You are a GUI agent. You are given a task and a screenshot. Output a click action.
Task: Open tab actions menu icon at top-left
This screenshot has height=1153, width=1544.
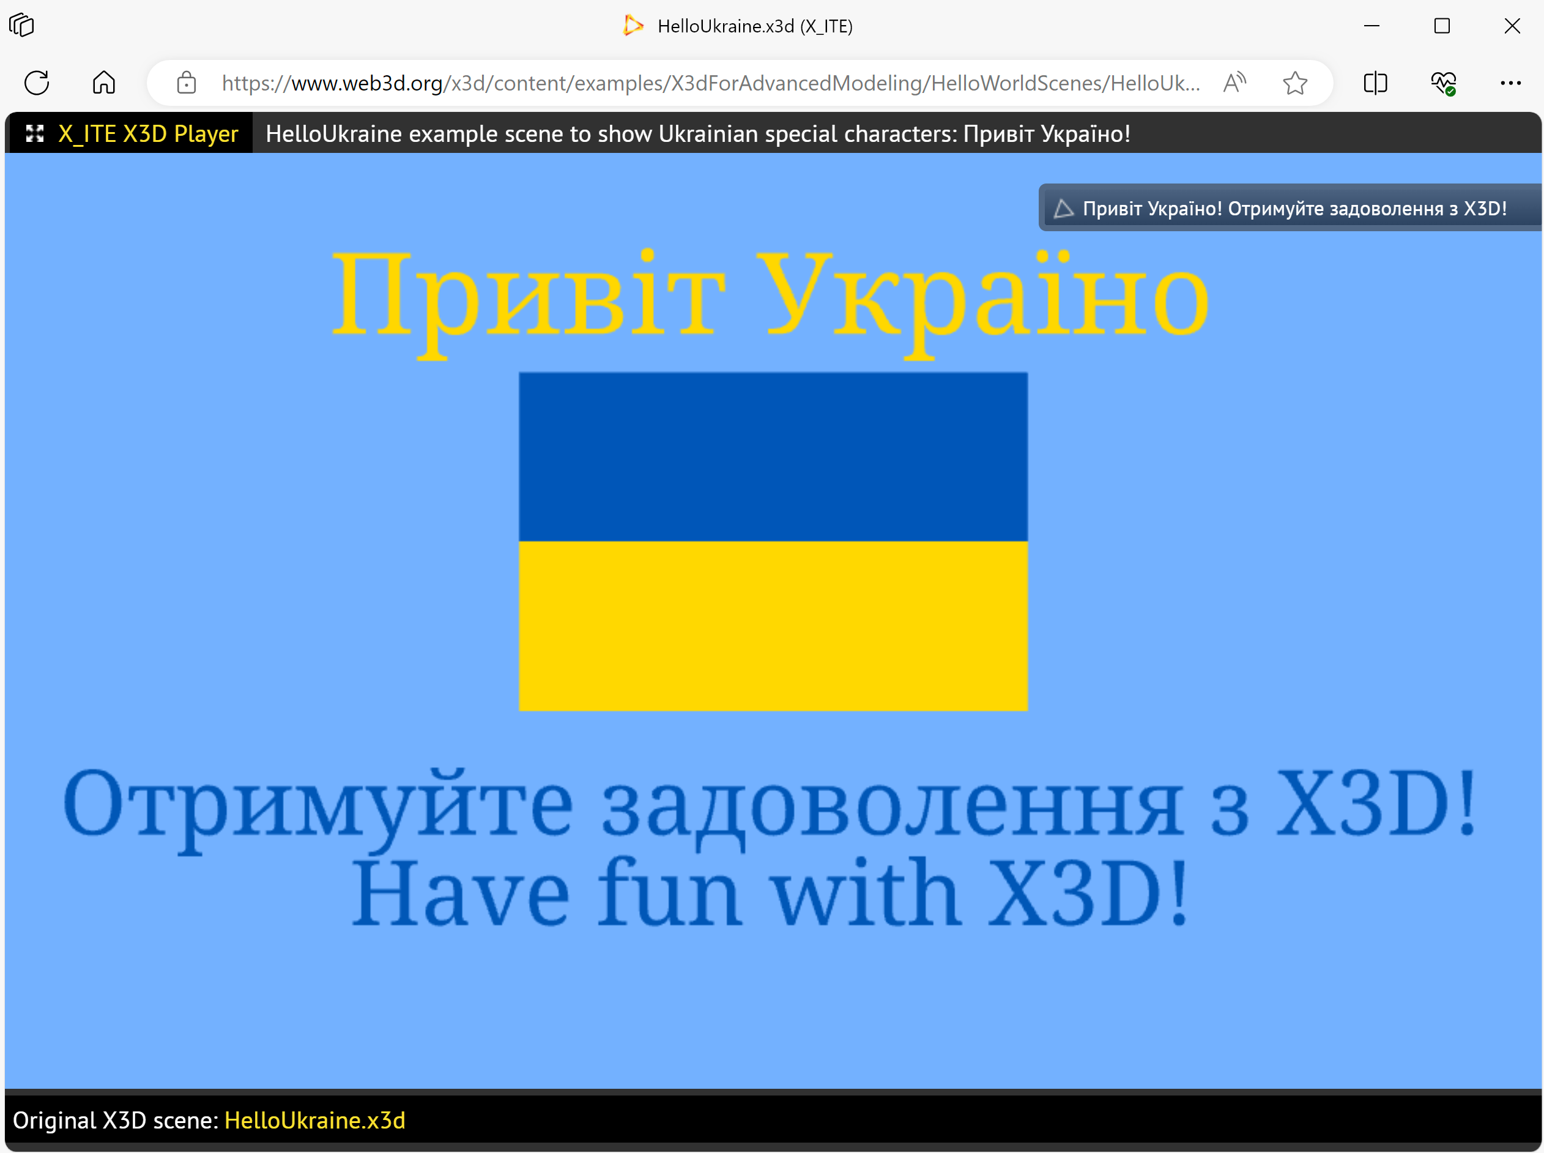(21, 26)
